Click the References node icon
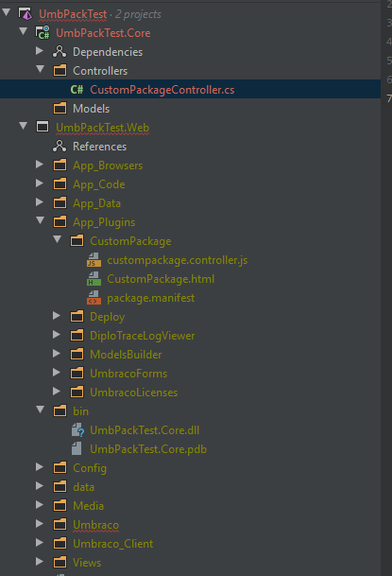 [x=60, y=147]
